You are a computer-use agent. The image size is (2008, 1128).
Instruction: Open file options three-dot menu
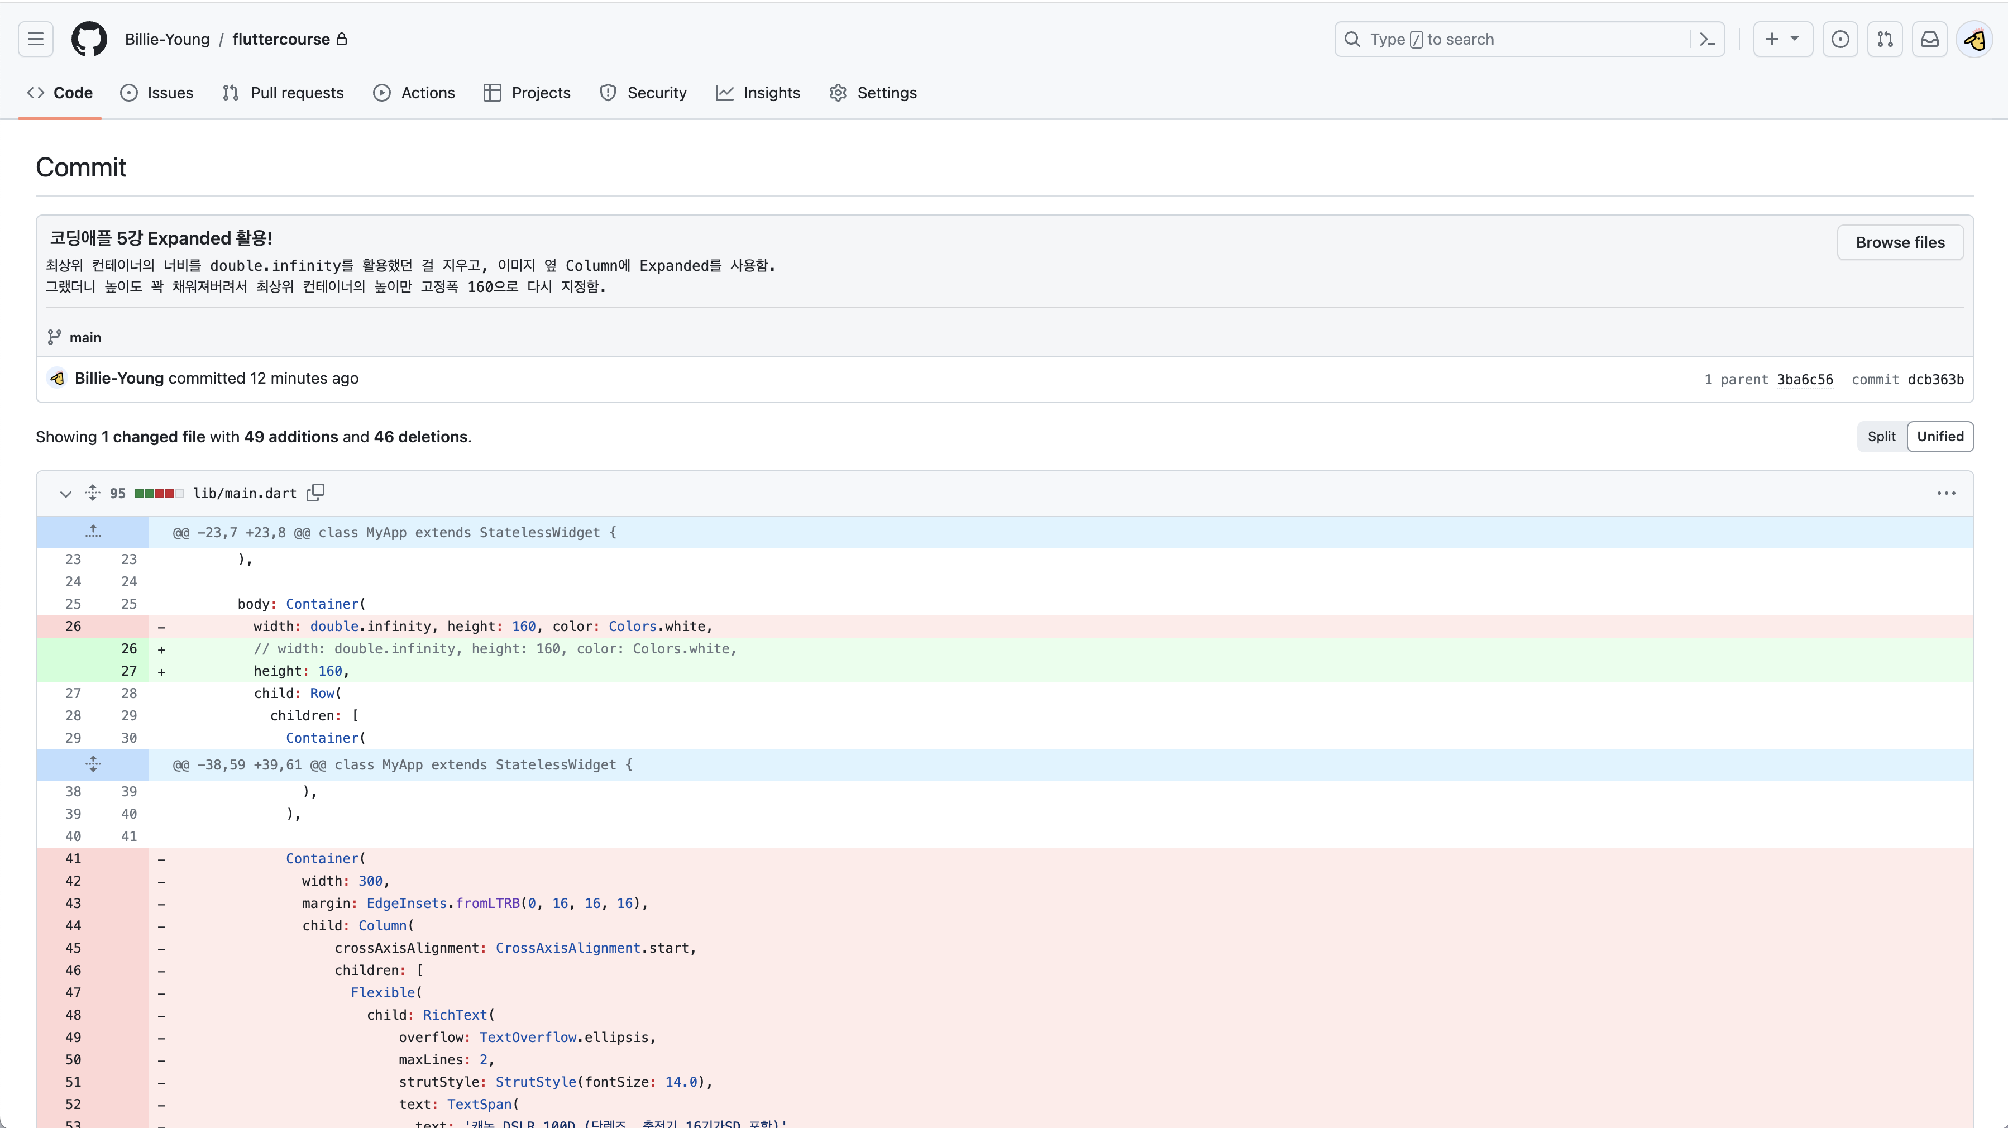click(1945, 494)
